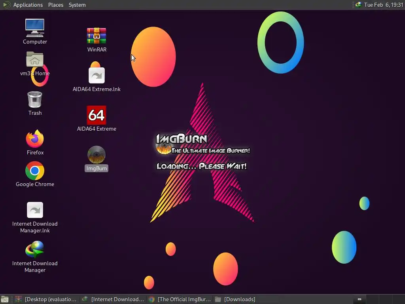405x304 pixels.
Task: Switch to The Official ImgBurn Chrome window
Action: (x=180, y=299)
